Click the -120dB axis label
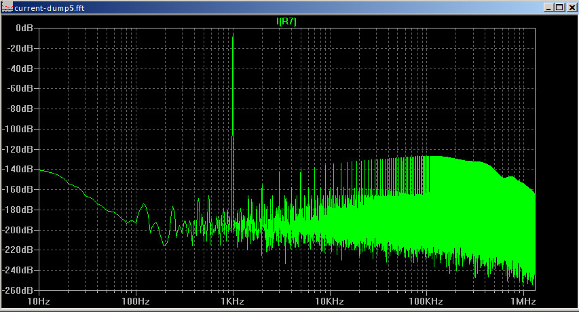 pyautogui.click(x=18, y=149)
